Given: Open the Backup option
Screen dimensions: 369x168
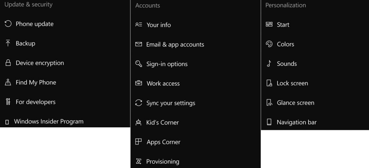Looking at the screenshot, I should tap(26, 44).
